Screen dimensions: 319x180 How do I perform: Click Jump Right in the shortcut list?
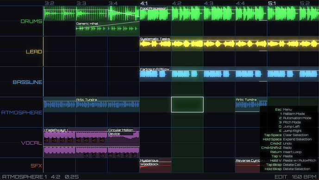pyautogui.click(x=290, y=131)
